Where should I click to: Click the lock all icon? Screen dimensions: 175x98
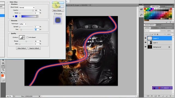[x=157, y=34]
